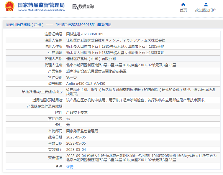
Task: Select the 批准日期 value 2023-05-05
Action: pos(76,137)
